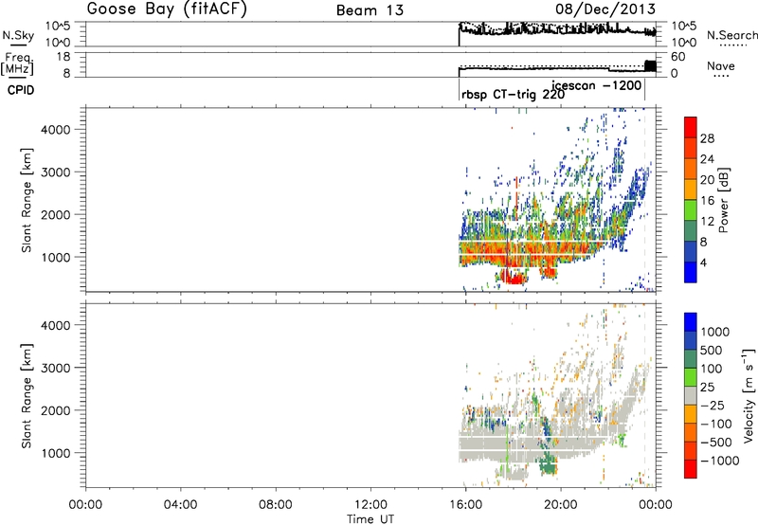Click the 'rbsp CT-trig 220' CPID text
Image resolution: width=758 pixels, height=525 pixels.
click(x=513, y=94)
